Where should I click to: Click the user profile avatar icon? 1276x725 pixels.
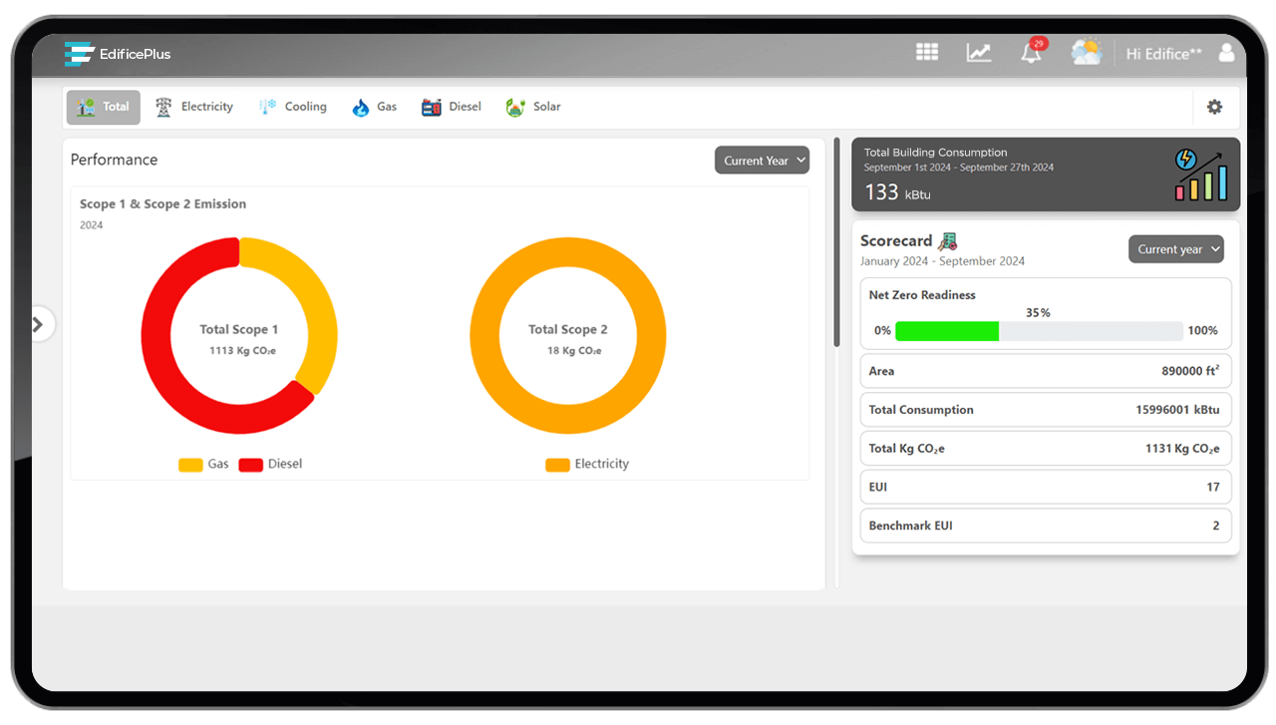[1226, 52]
